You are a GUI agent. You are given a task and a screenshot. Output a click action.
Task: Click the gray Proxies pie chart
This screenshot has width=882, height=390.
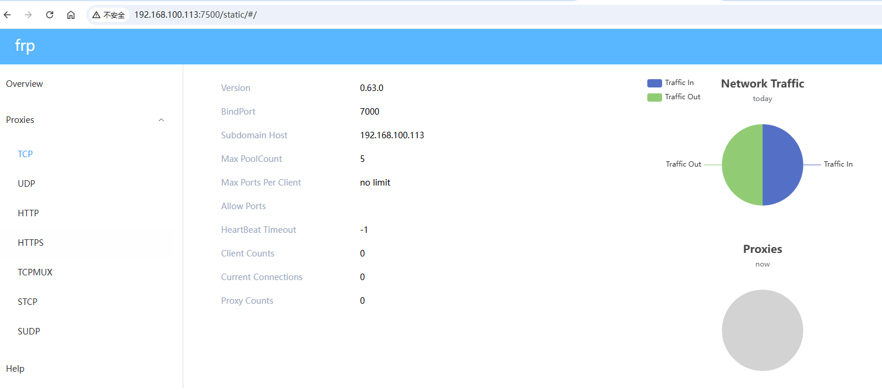point(763,330)
